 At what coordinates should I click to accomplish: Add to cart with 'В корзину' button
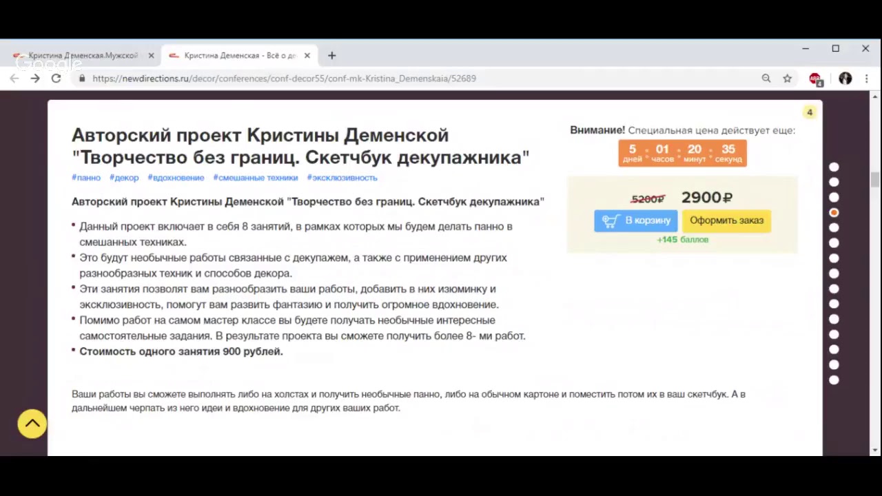(636, 220)
